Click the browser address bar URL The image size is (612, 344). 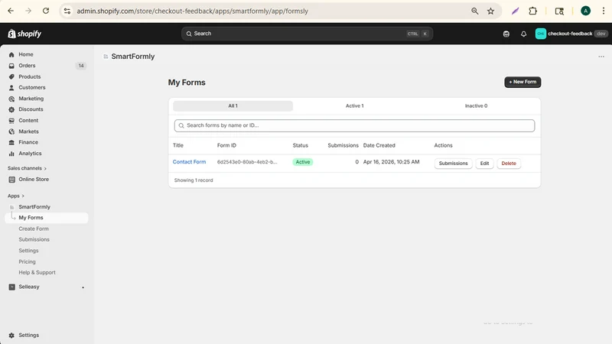193,11
